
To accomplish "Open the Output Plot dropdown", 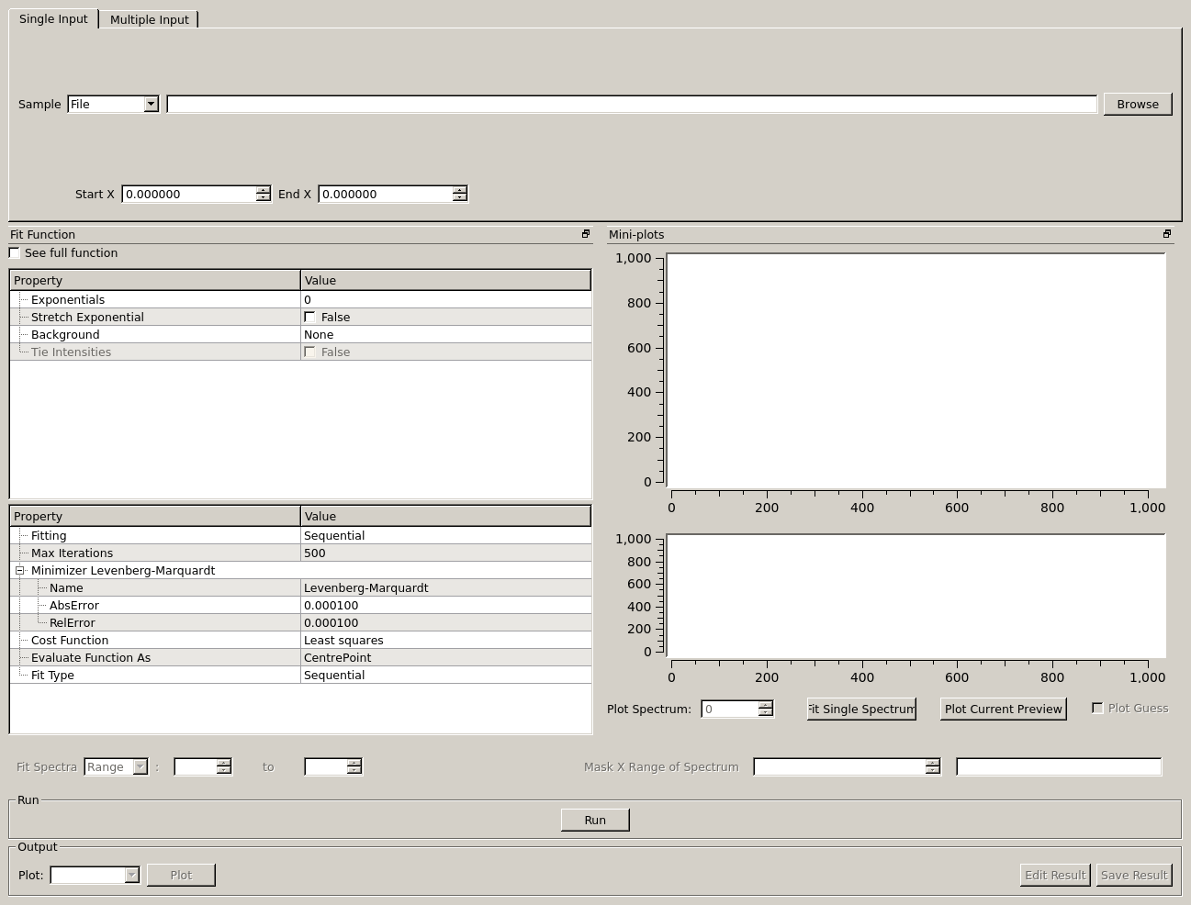I will coord(131,876).
